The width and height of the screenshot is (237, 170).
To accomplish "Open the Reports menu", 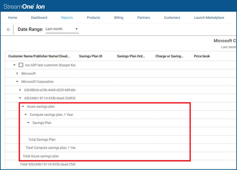I will click(x=67, y=18).
